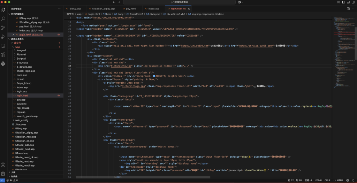Open the Explorer view in activity bar
This screenshot has height=183, width=357.
click(x=3, y=10)
